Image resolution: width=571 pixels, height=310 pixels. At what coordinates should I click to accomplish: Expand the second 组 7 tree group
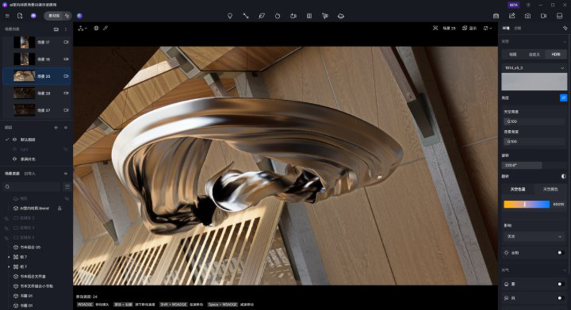(9, 267)
